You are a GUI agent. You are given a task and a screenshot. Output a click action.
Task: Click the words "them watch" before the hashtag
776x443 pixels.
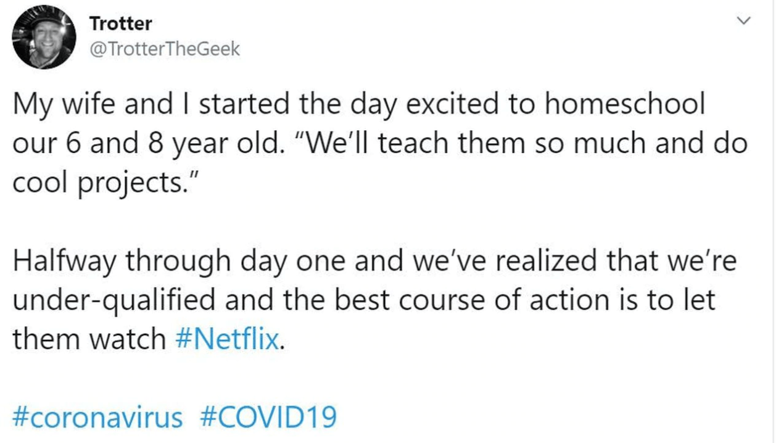[x=88, y=339]
